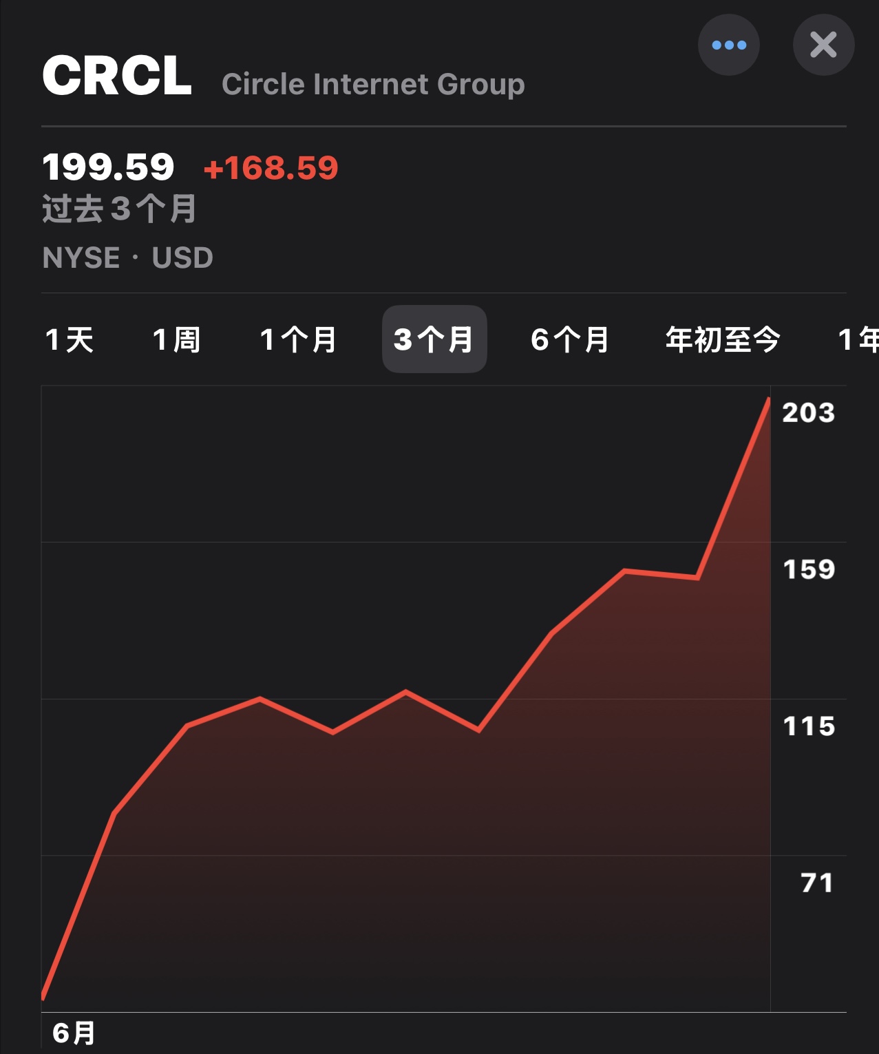Tap the CRCL ticker symbol
The image size is (879, 1054).
(x=117, y=75)
